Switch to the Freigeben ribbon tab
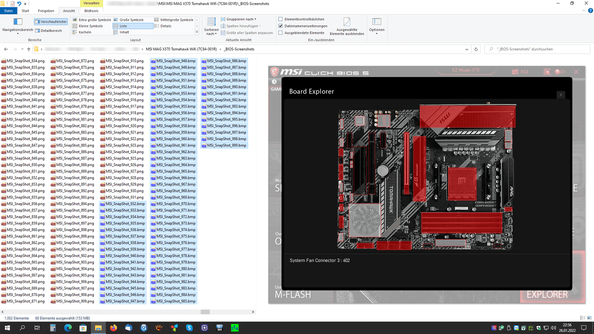 click(x=46, y=11)
